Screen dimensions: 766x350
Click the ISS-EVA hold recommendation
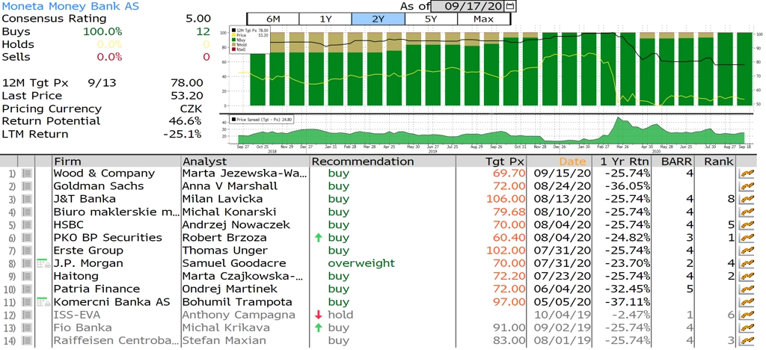tap(340, 315)
